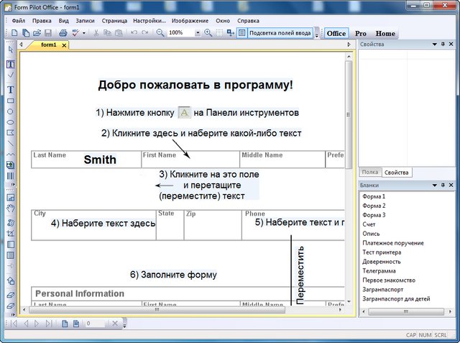This screenshot has height=343, width=460.
Task: Select the Hand pan tool
Action: [x=11, y=209]
